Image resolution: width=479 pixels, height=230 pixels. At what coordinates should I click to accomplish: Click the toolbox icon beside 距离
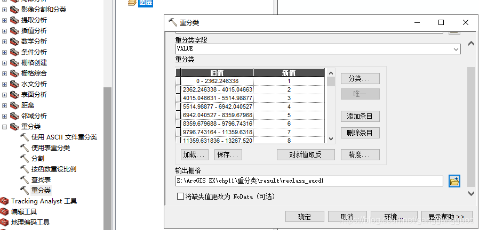coord(14,105)
